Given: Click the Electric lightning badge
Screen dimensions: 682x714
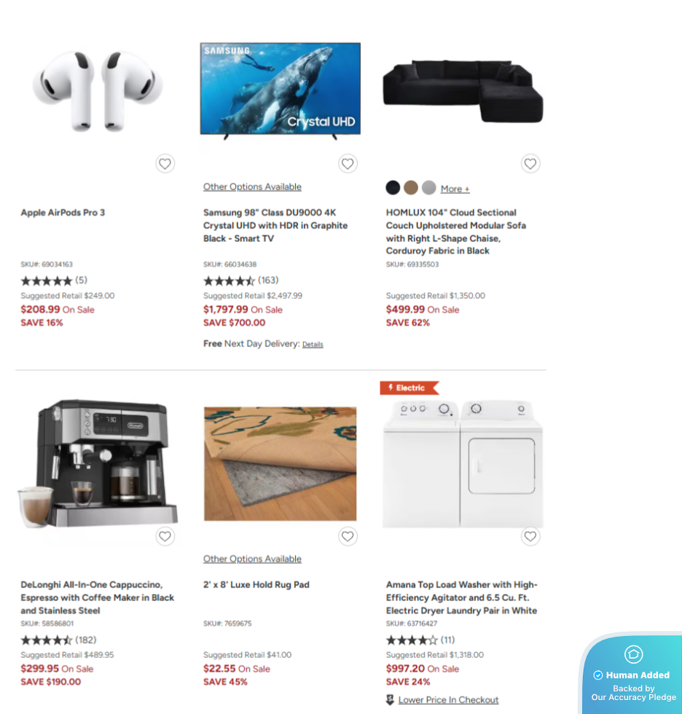Looking at the screenshot, I should point(409,388).
